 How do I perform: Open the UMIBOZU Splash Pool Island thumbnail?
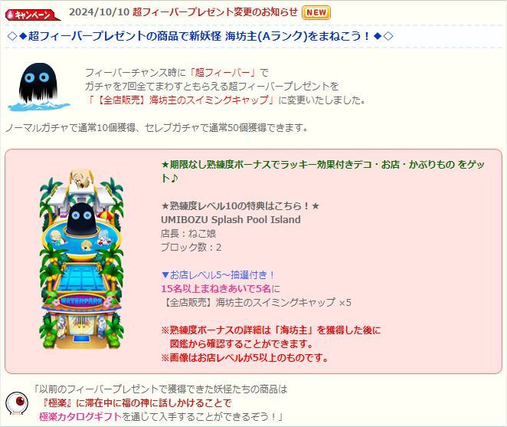(x=81, y=258)
